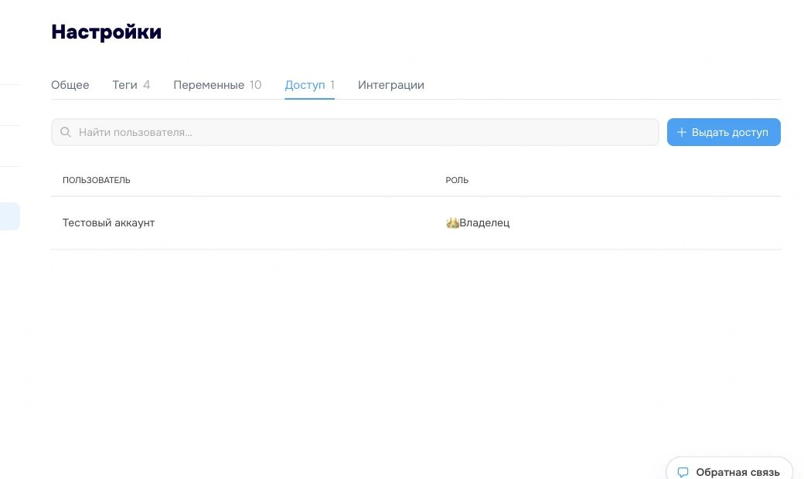Viewport: 804px width, 479px height.
Task: Select the Доступ tab
Action: coord(310,85)
